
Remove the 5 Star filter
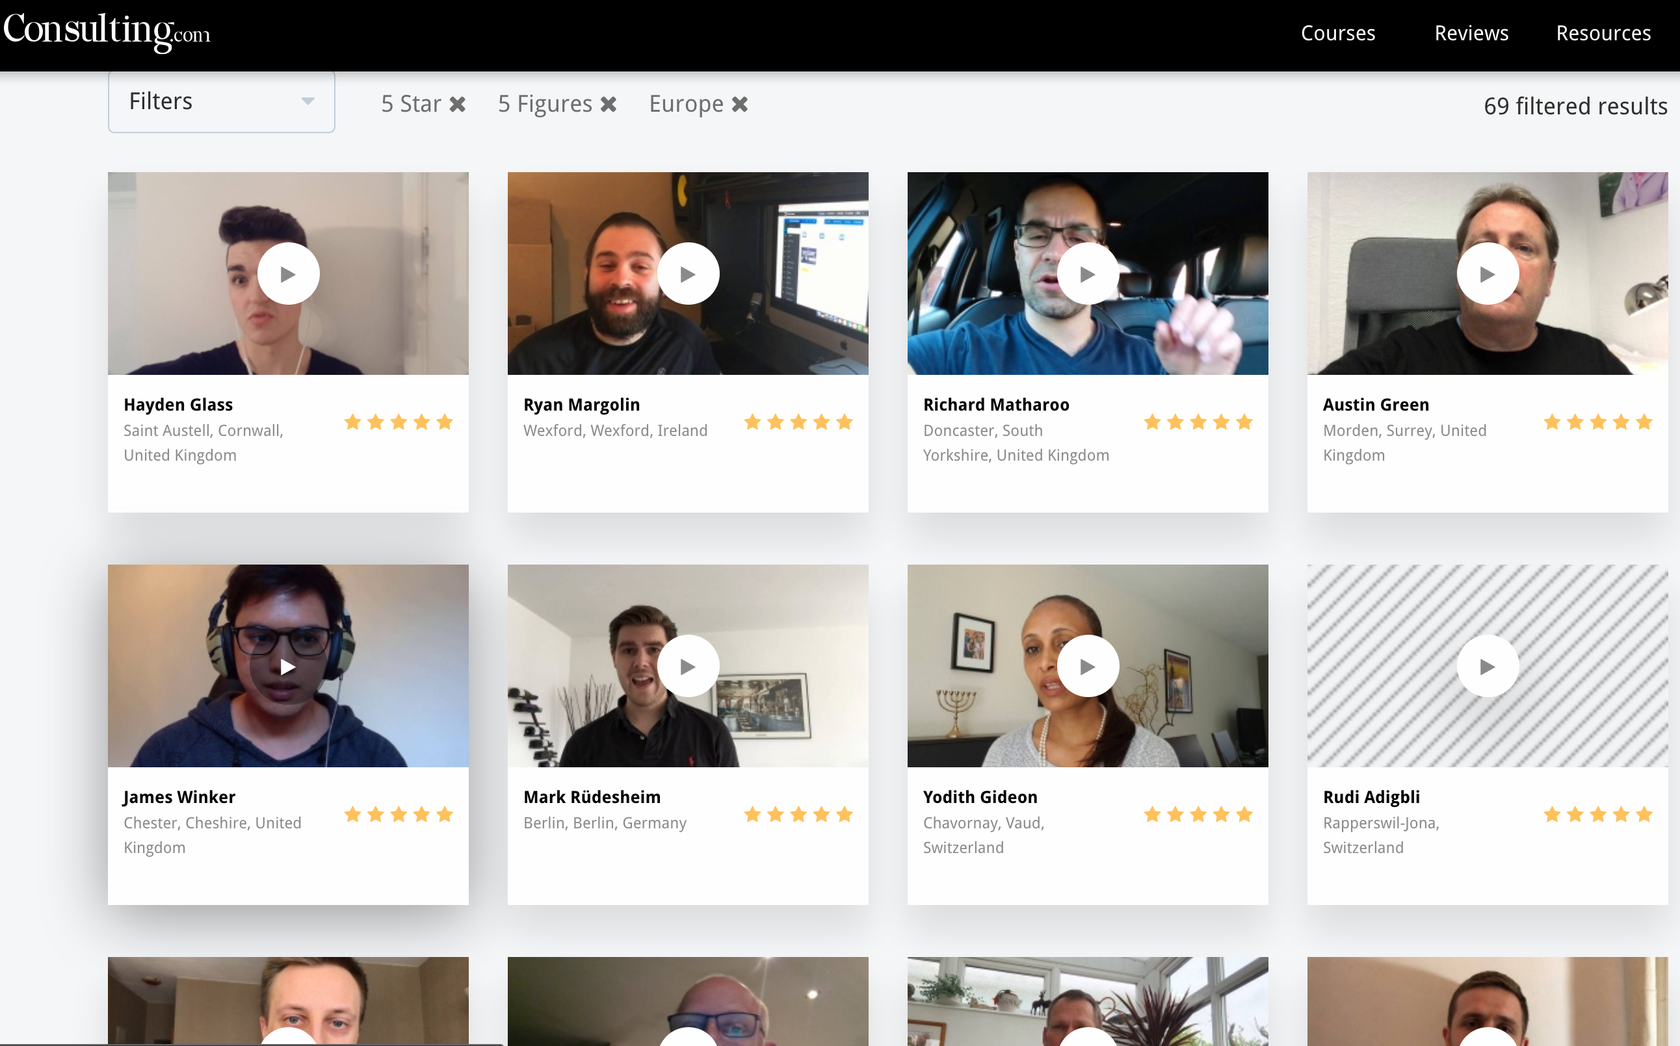pyautogui.click(x=458, y=105)
